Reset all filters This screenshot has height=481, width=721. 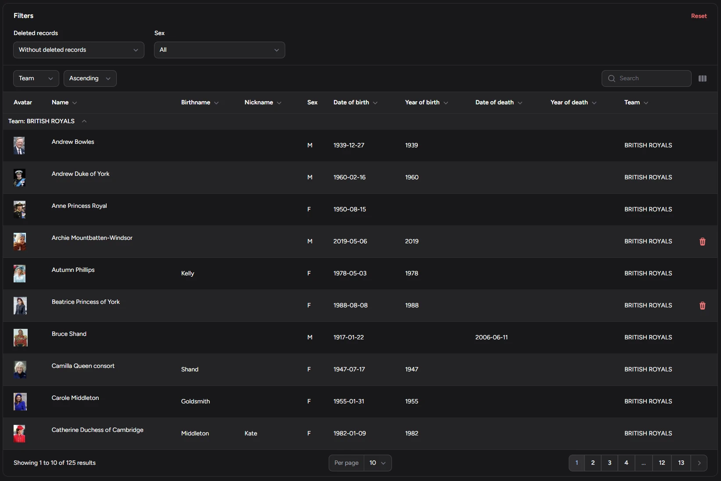click(699, 16)
